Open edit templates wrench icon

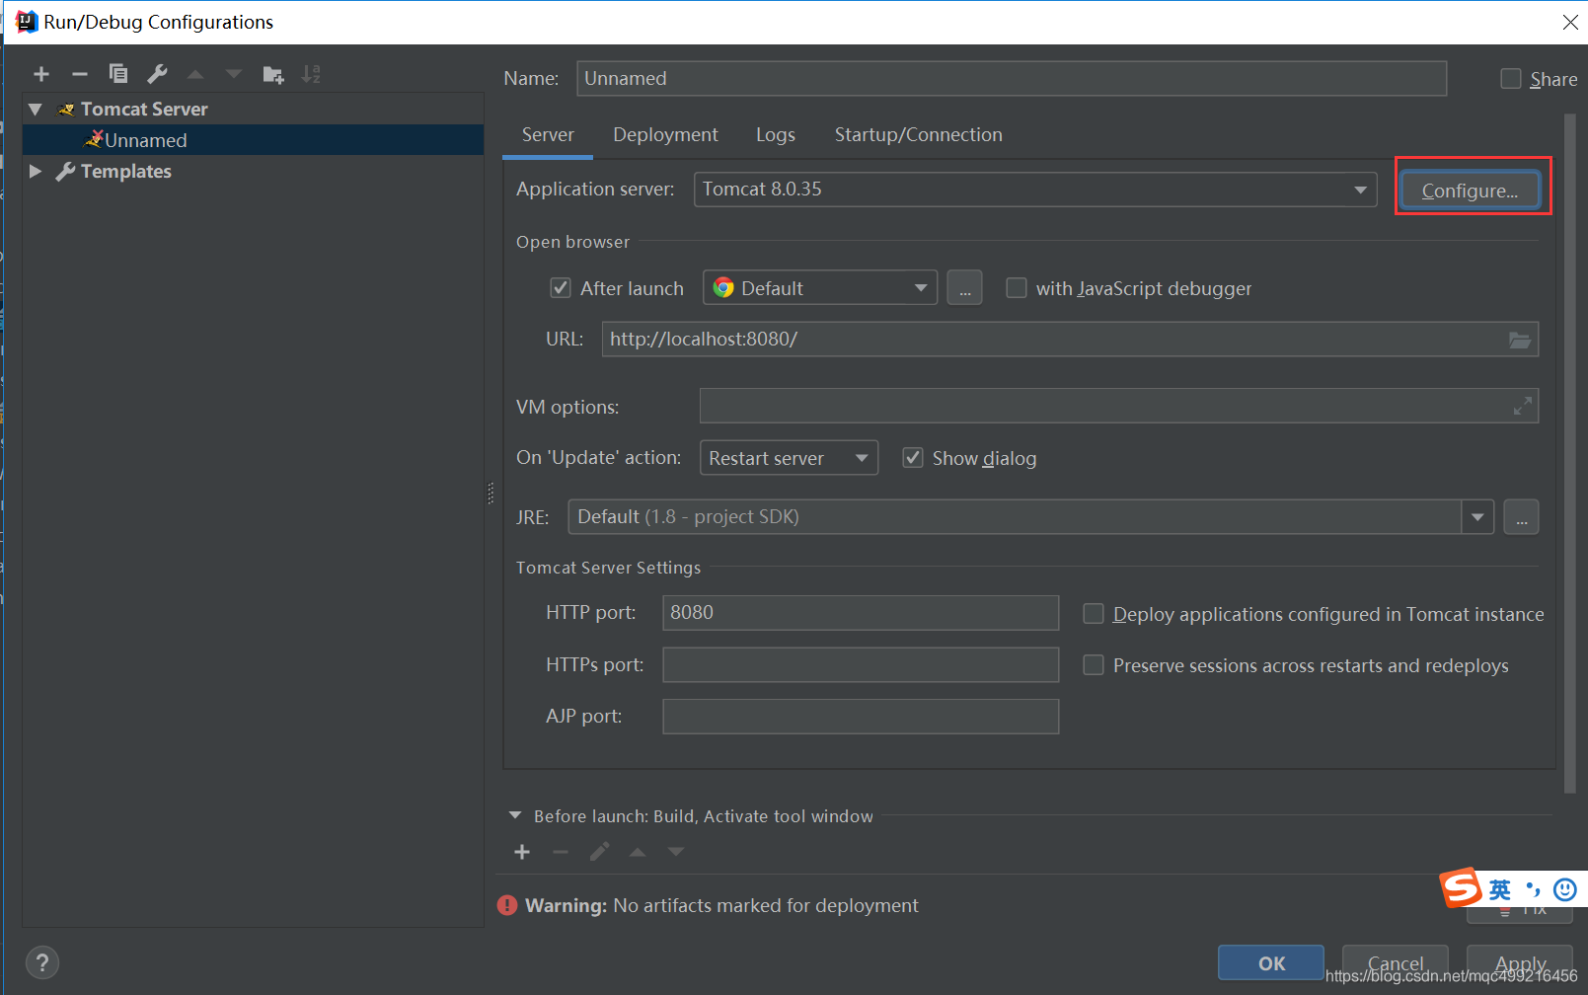coord(157,74)
